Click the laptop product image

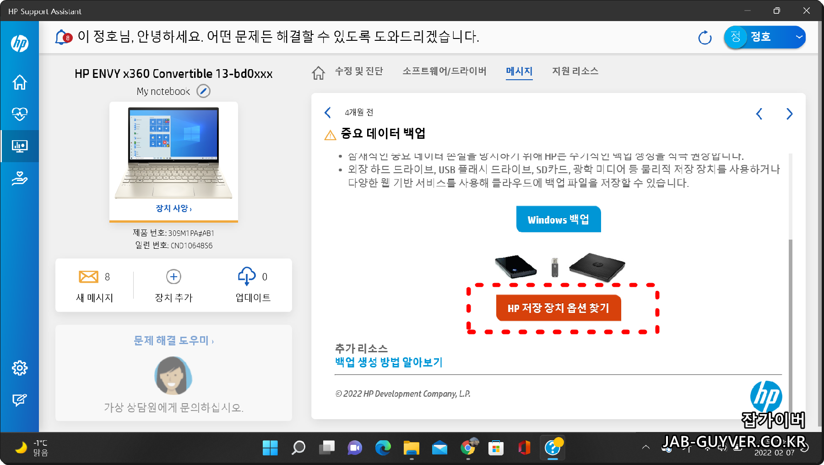pos(173,153)
